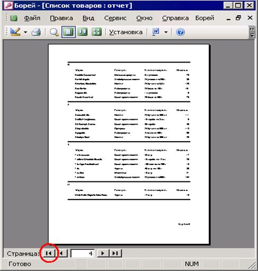Screen dimensions: 258x271
Task: Toggle one-page preview mode
Action: click(x=68, y=32)
